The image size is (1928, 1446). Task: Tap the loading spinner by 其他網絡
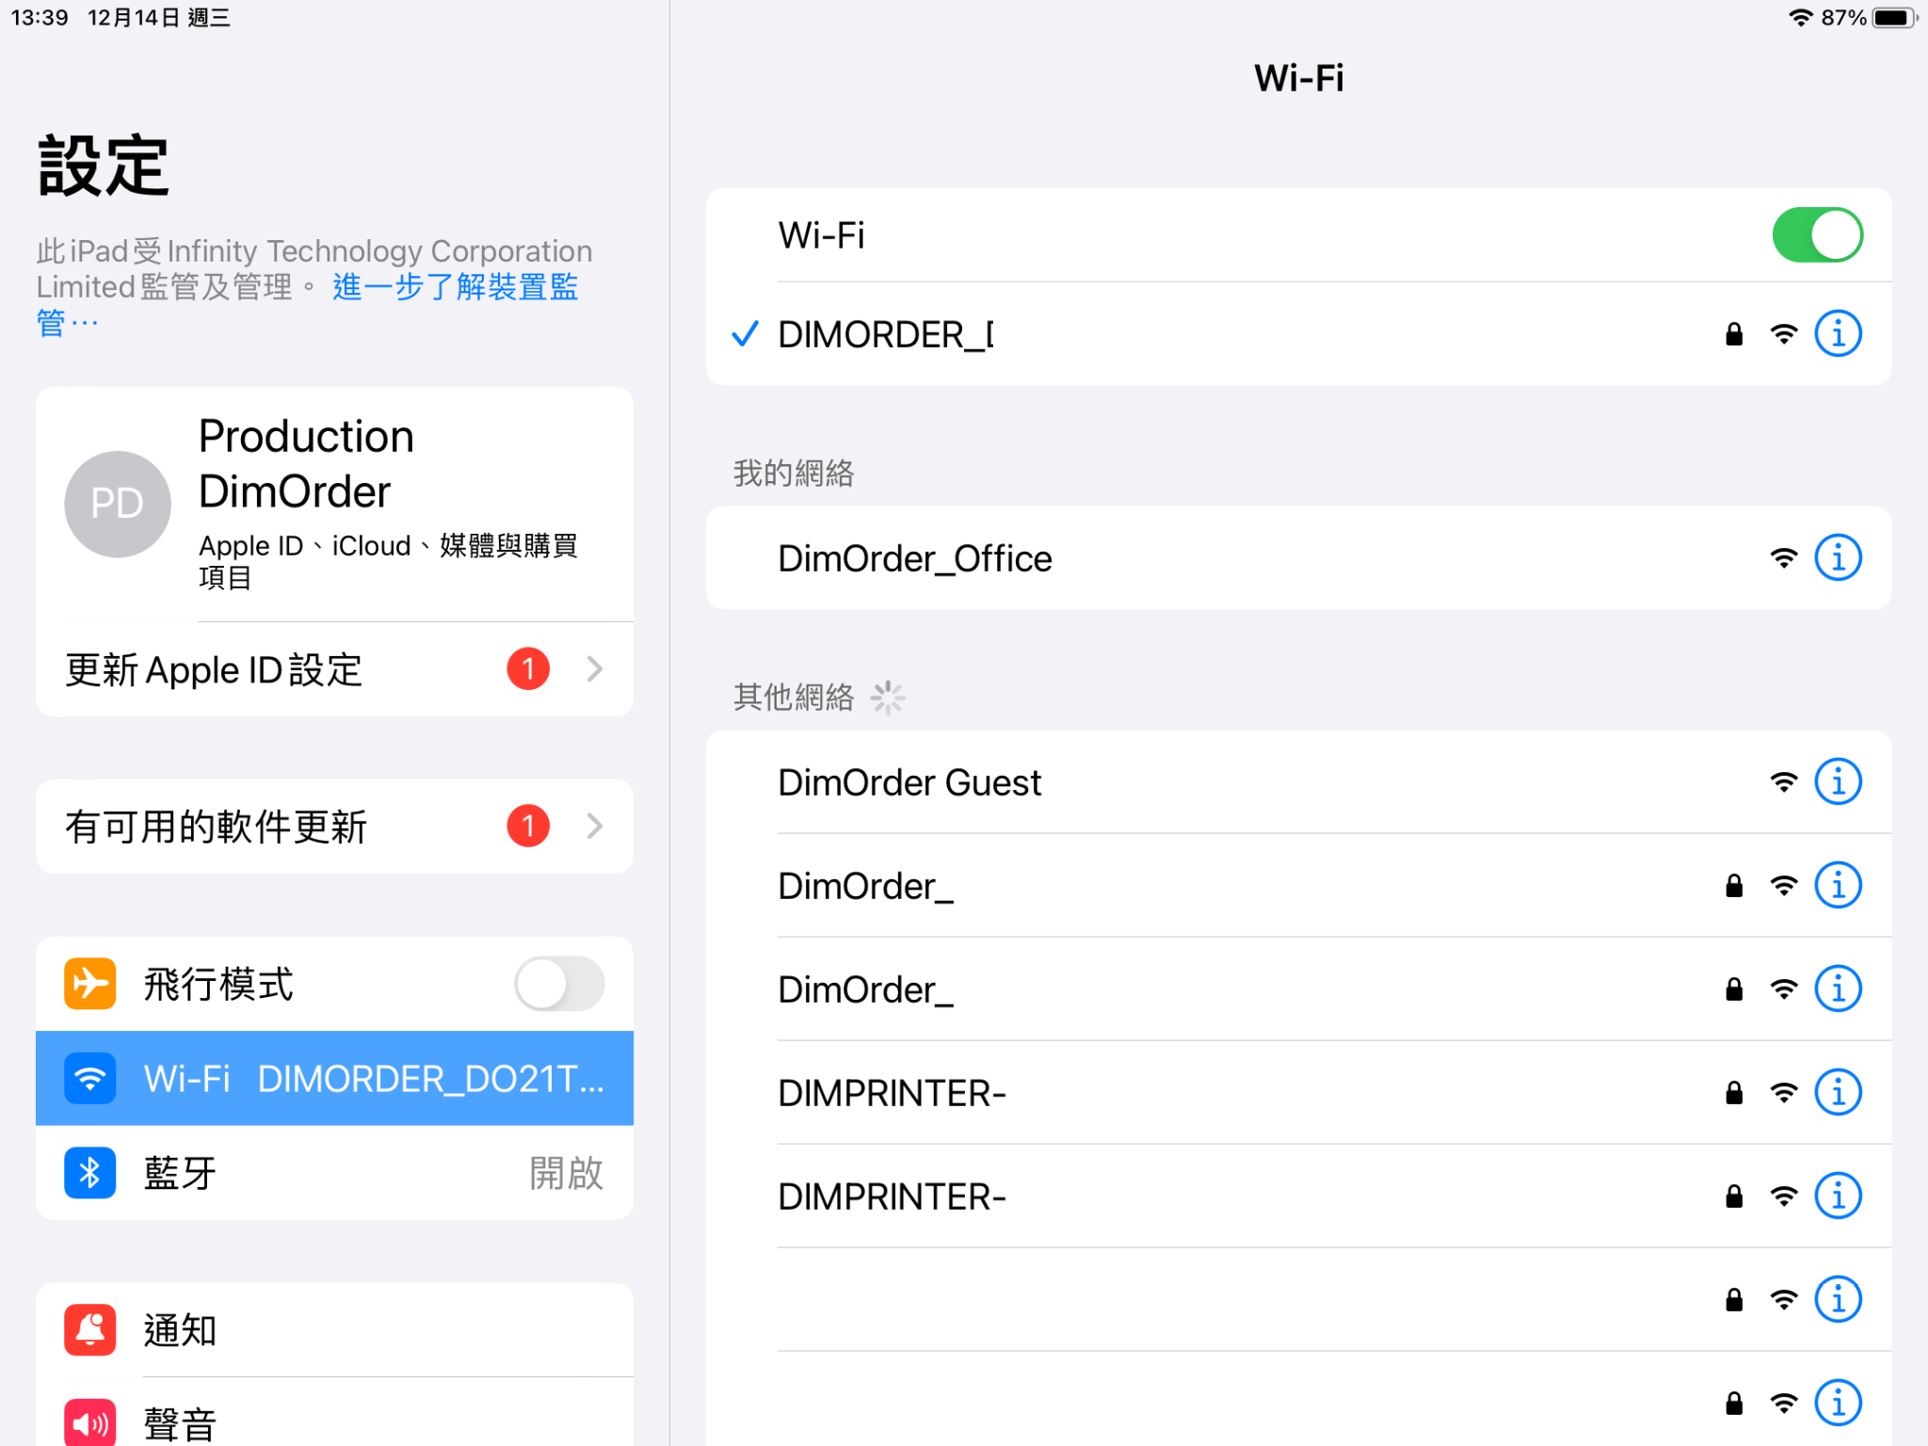click(x=887, y=698)
